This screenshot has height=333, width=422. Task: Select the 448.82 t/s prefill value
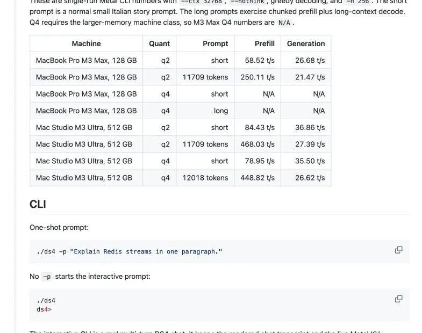pos(258,178)
